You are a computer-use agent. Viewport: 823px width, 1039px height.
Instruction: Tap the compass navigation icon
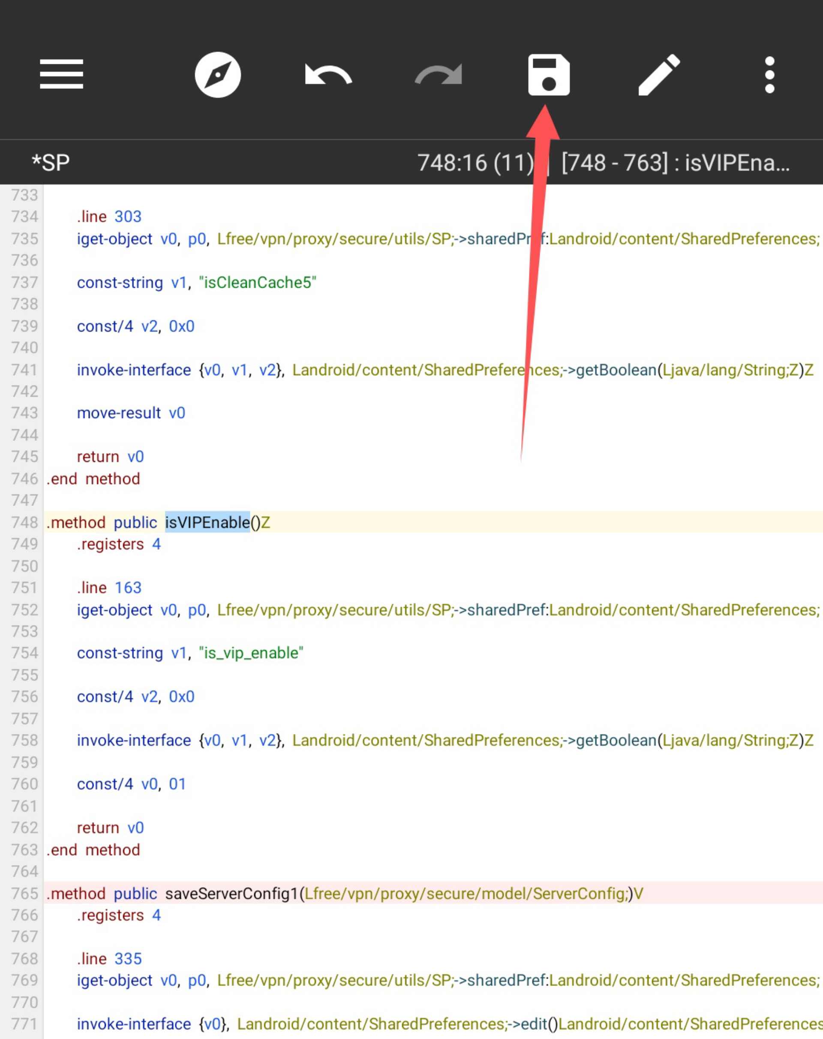(218, 75)
